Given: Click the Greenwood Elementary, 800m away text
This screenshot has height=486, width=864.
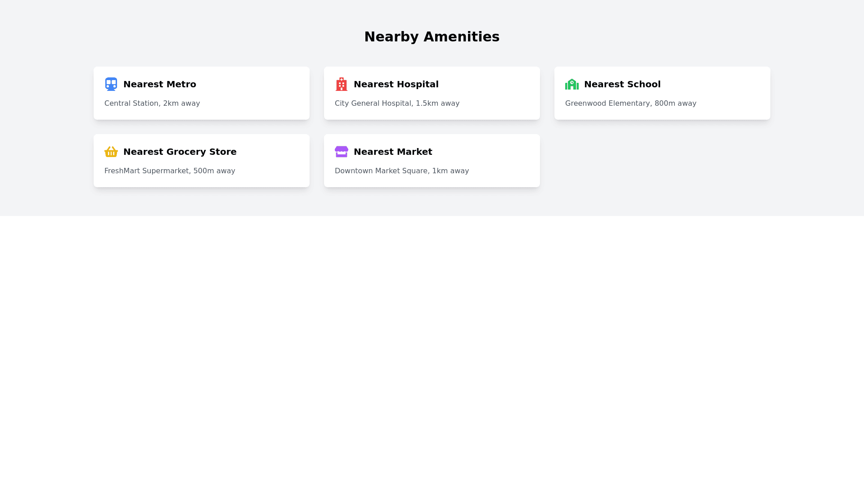Looking at the screenshot, I should (630, 103).
